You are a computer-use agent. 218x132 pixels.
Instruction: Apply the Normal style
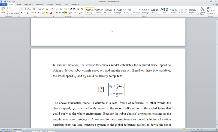pos(99,11)
